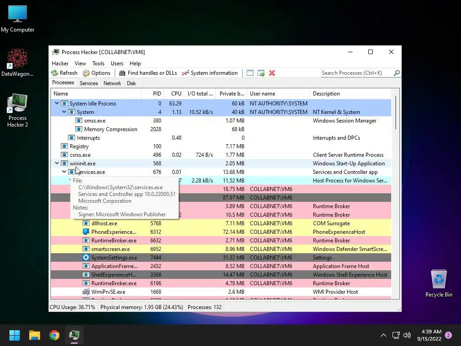The image size is (461, 346).
Task: Click the smartscreen.exe process icon
Action: (86, 249)
